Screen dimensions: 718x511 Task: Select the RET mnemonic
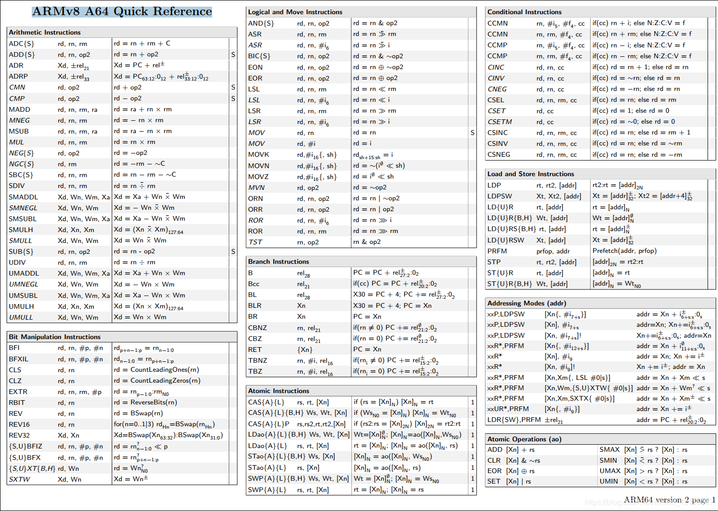point(254,350)
